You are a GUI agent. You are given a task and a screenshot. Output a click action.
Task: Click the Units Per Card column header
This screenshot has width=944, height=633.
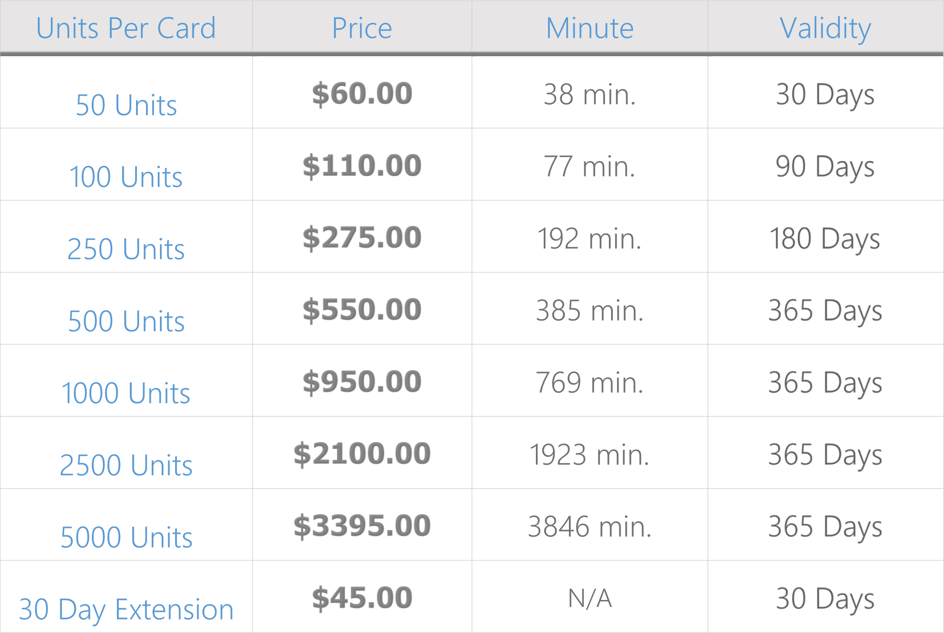point(126,28)
